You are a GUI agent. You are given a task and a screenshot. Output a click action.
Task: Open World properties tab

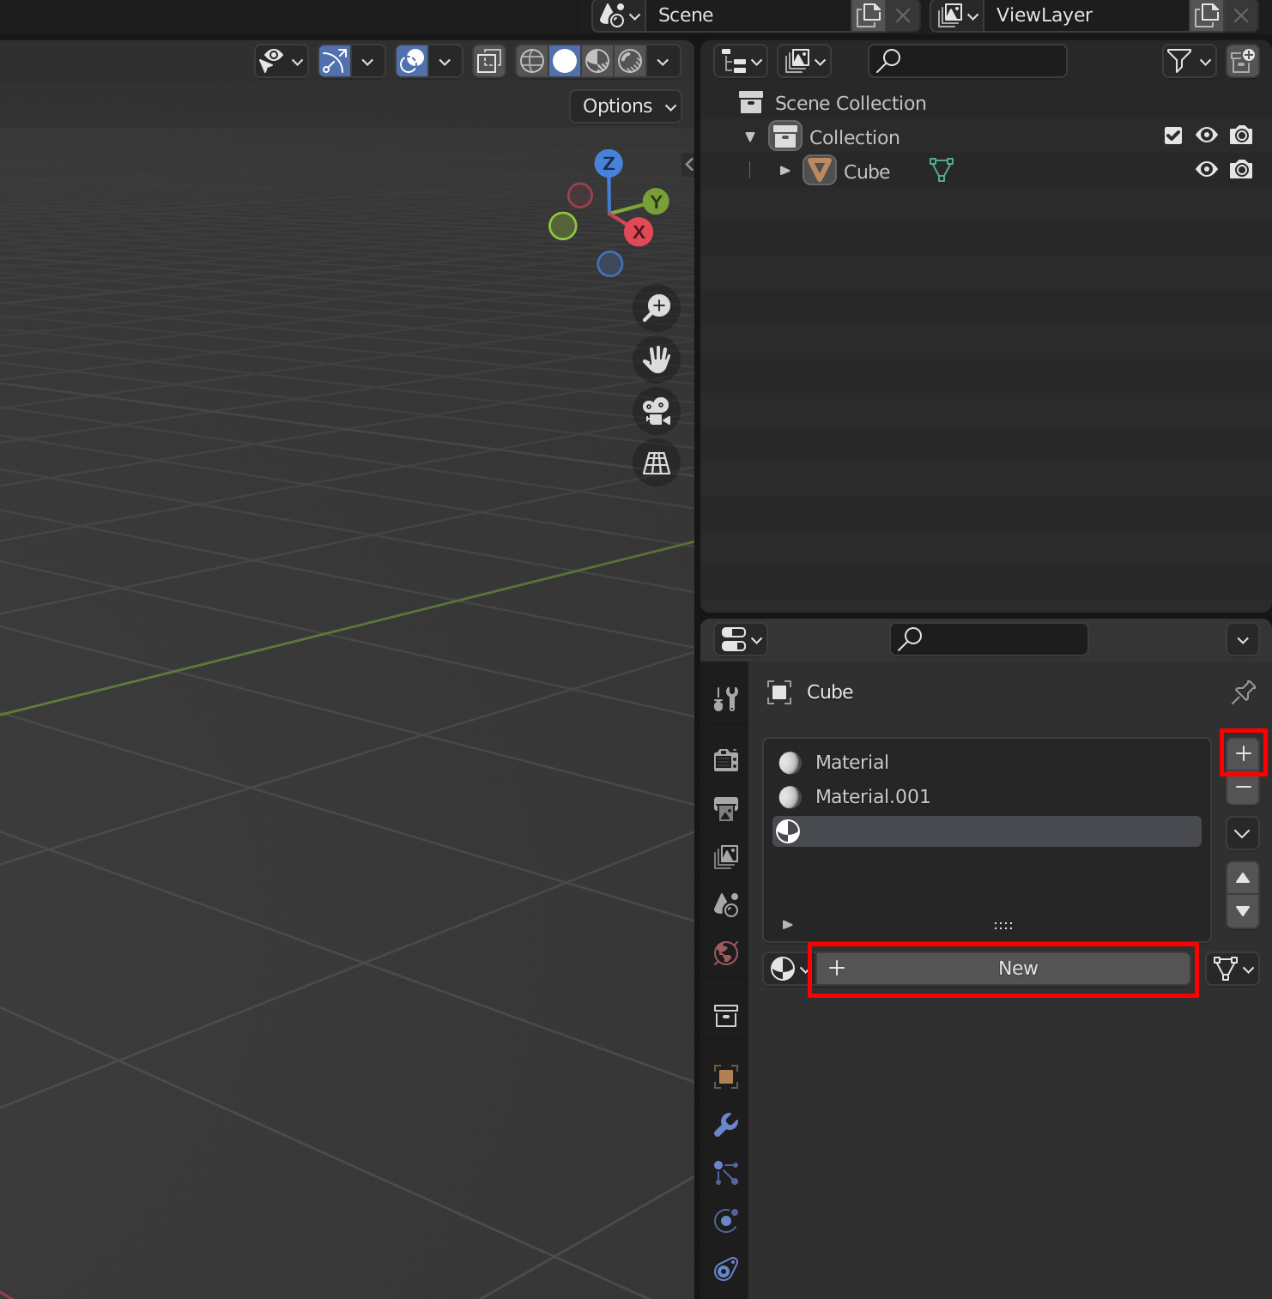[726, 952]
